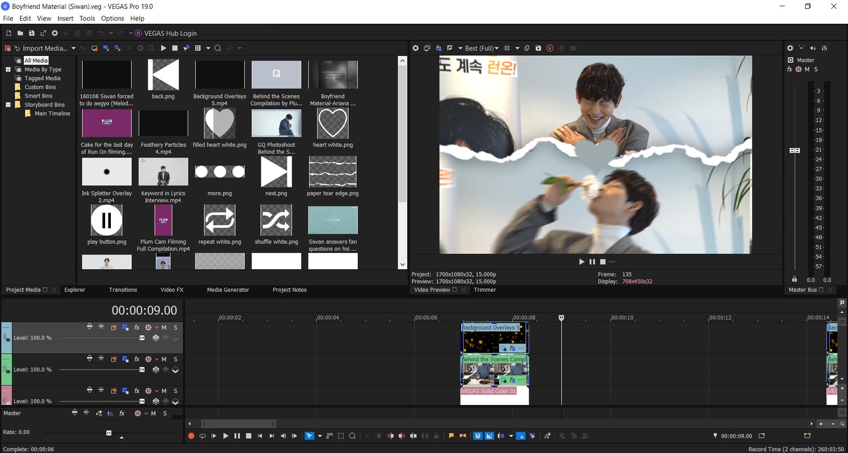Copy snapshot to clipboard in preview toolbar

click(x=527, y=48)
